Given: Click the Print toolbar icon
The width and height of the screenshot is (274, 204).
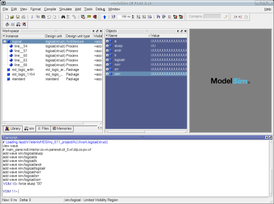Looking at the screenshot, I should click(x=23, y=17).
